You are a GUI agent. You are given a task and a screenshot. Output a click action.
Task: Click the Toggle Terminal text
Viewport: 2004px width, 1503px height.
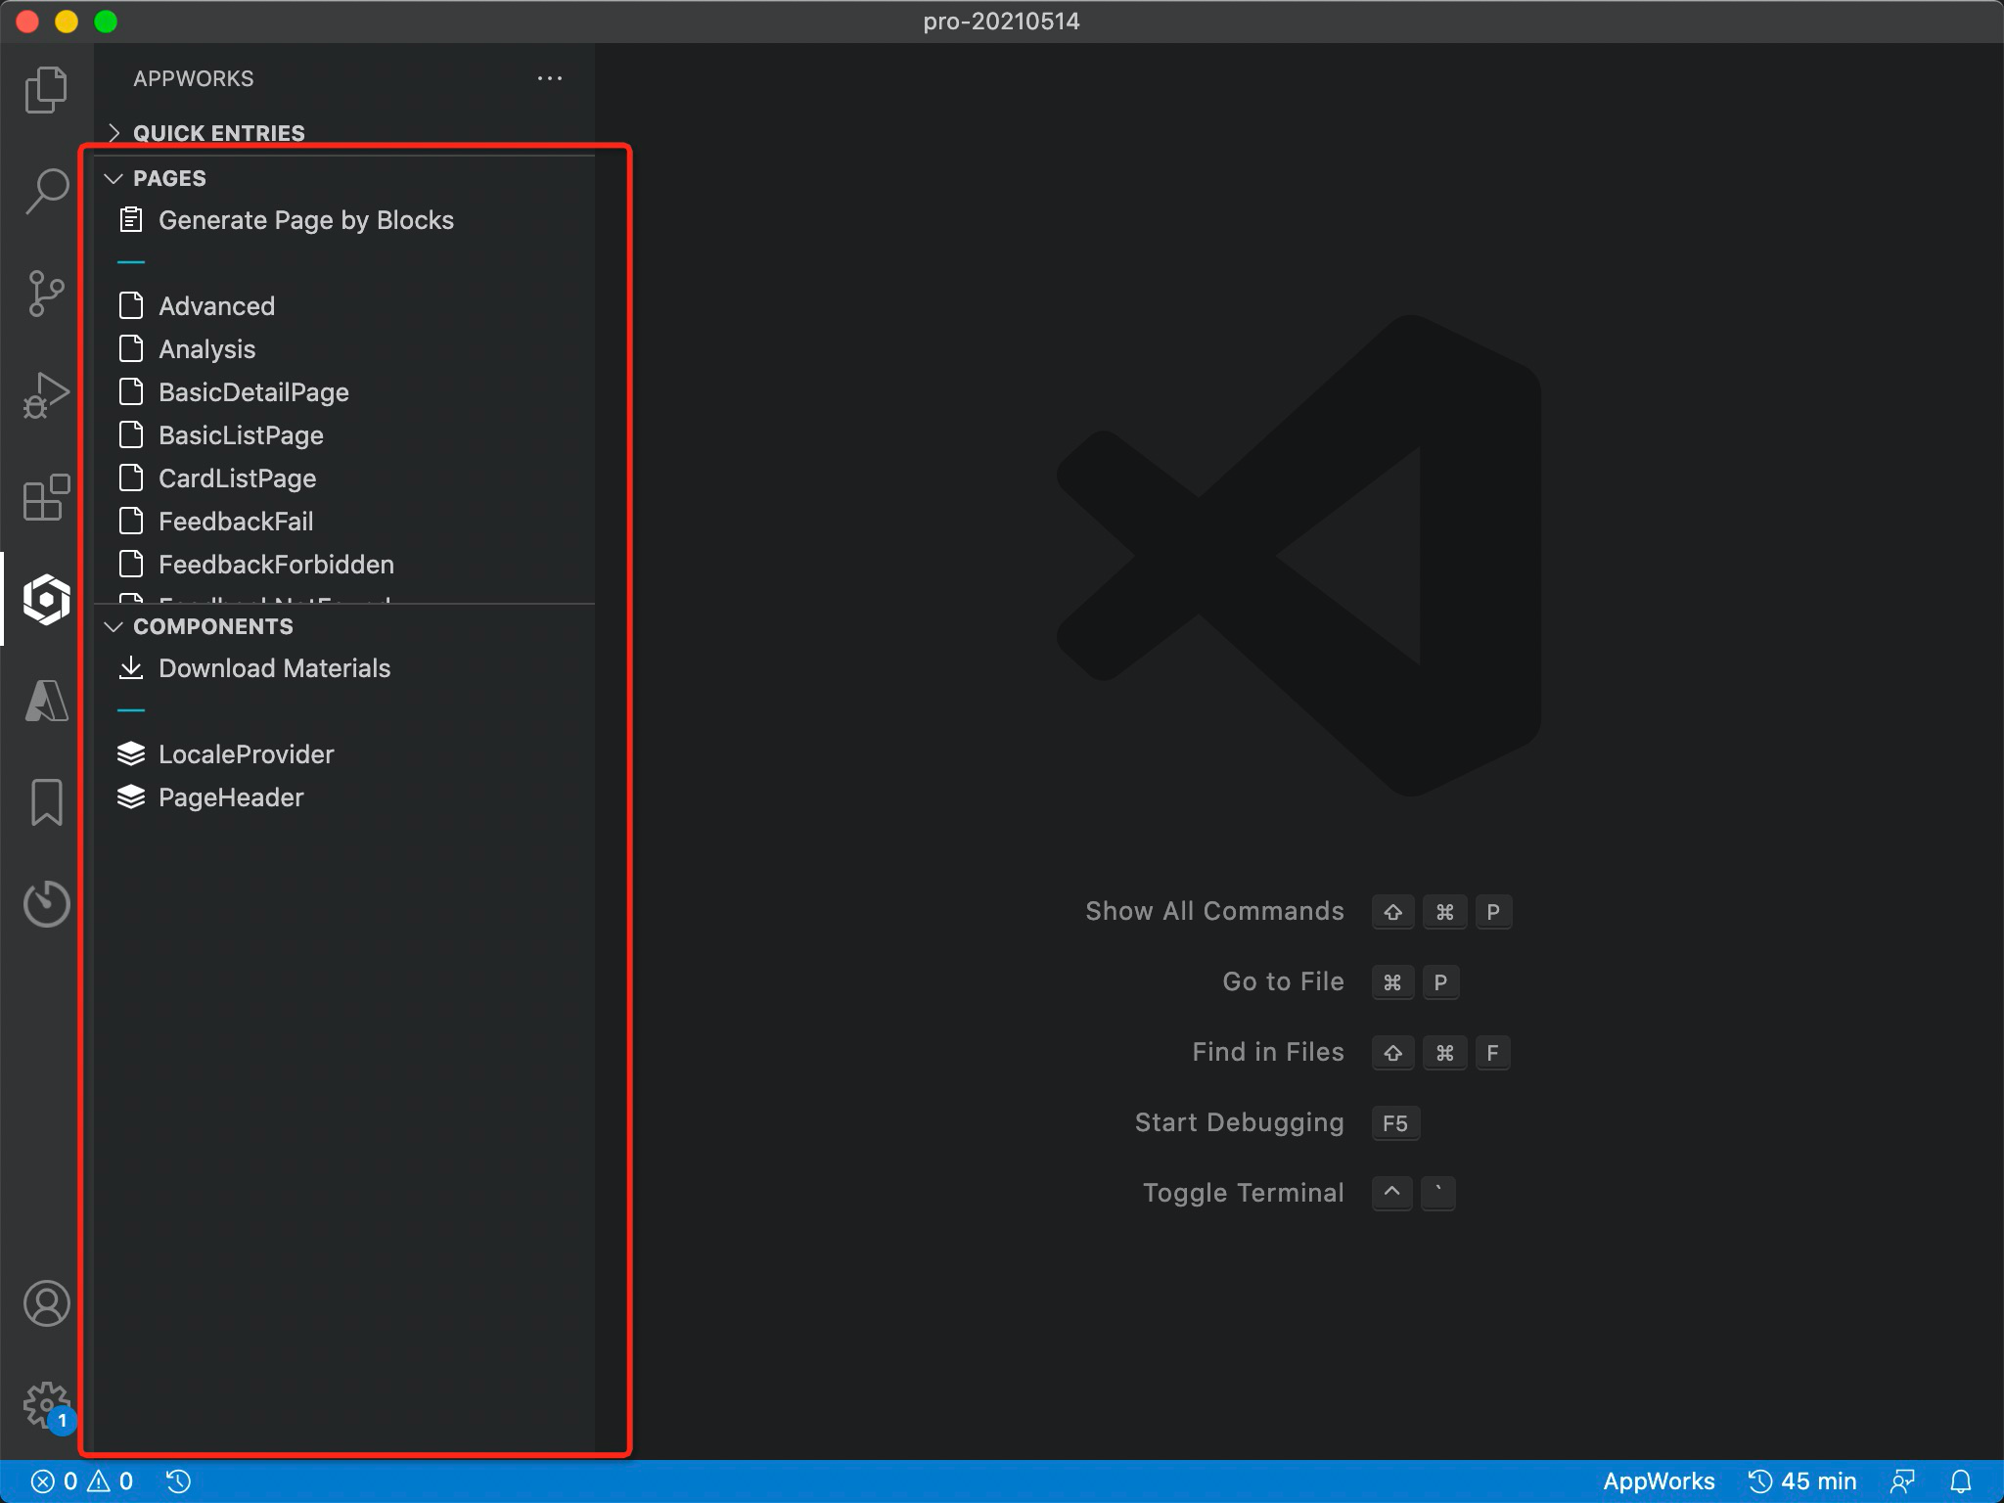1243,1193
